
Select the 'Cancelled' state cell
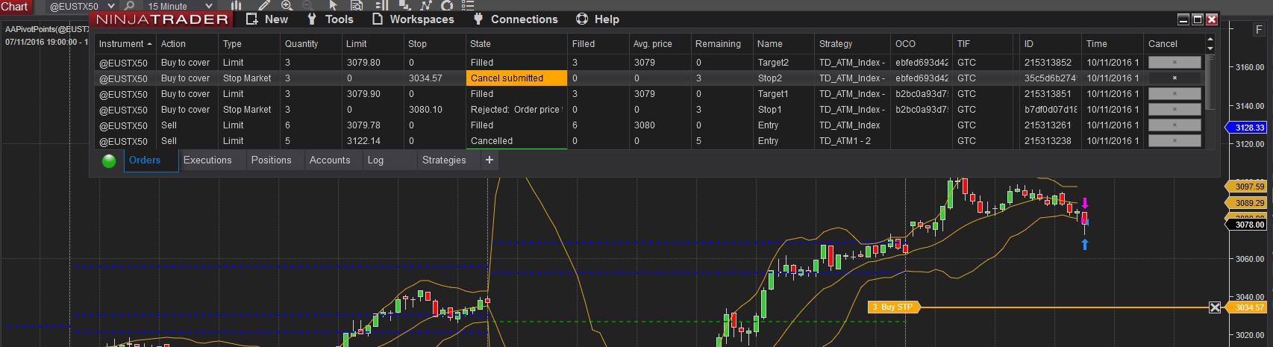point(516,140)
